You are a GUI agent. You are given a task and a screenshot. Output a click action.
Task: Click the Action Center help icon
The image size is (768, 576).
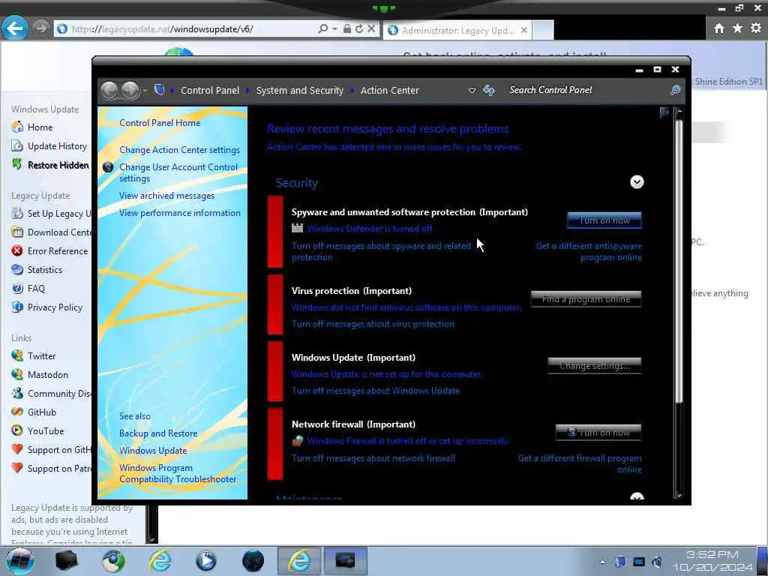point(664,112)
